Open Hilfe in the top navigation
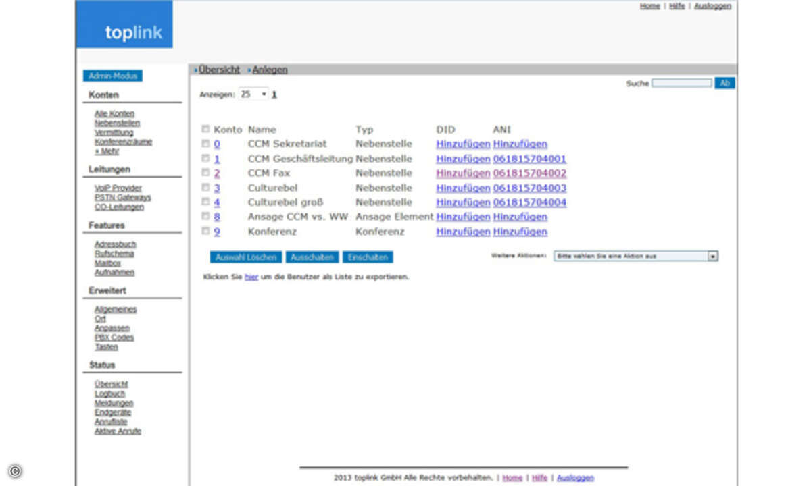 pos(677,6)
